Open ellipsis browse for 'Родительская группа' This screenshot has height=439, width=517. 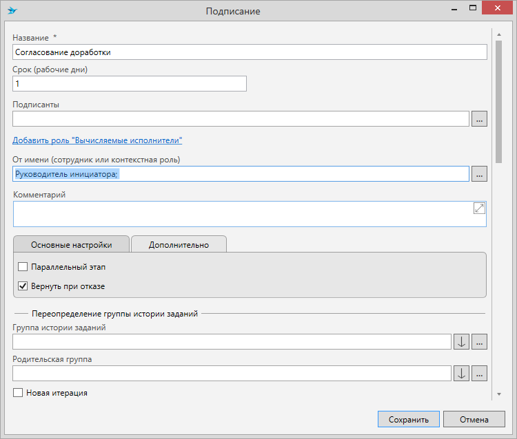[x=479, y=373]
